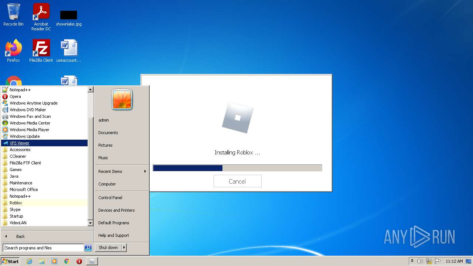Open Devices and Printers
The image size is (473, 266).
click(x=122, y=210)
